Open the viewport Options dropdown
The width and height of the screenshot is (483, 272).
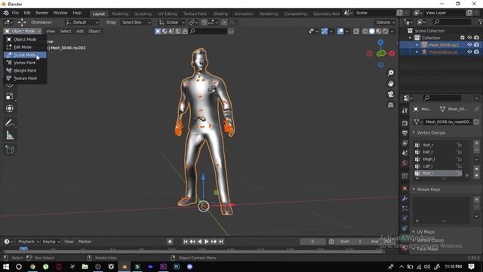(385, 22)
